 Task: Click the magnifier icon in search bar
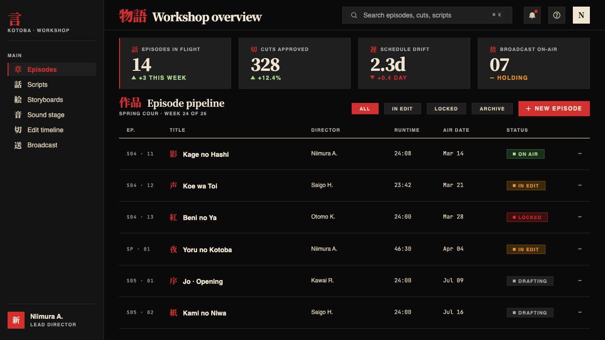coord(354,15)
